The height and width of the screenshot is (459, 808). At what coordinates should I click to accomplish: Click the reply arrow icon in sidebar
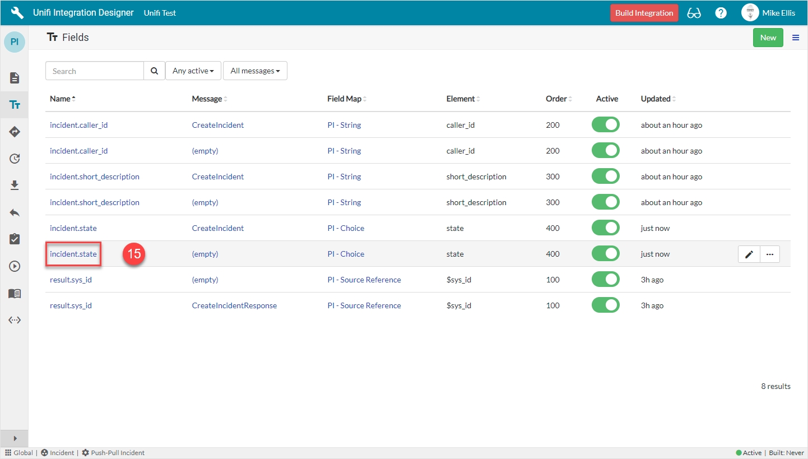point(15,212)
